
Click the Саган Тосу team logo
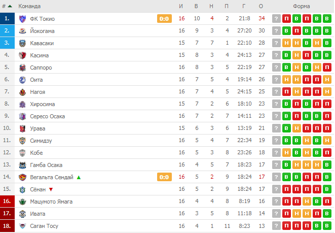pos(22,226)
